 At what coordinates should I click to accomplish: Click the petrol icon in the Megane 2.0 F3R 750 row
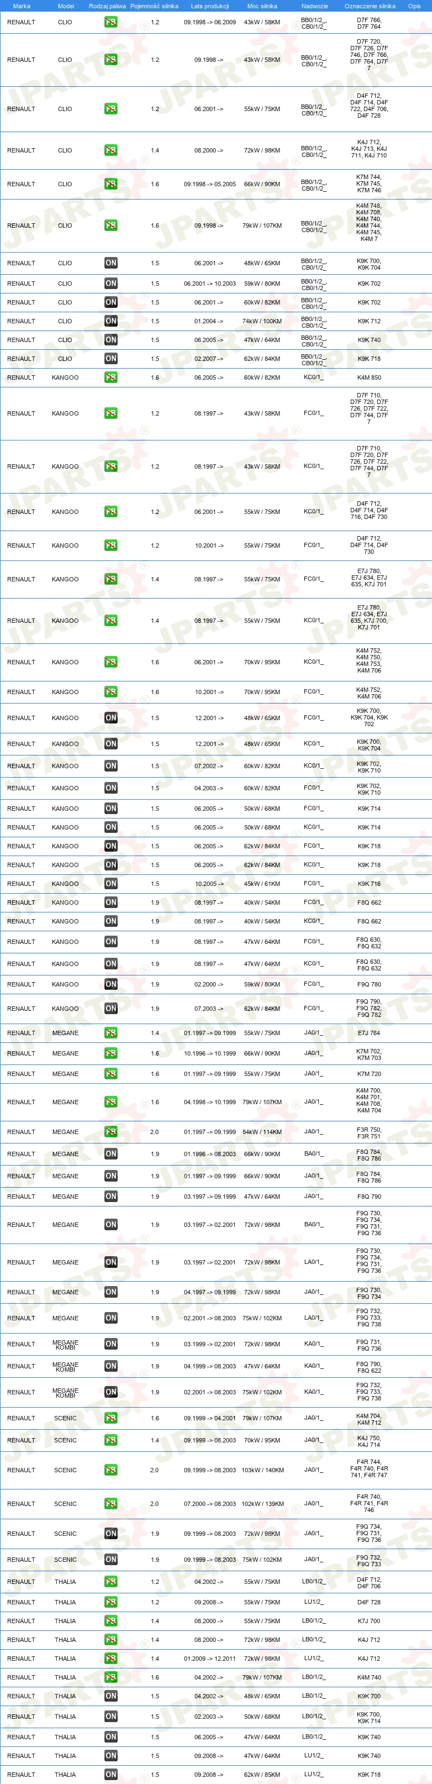click(111, 1132)
